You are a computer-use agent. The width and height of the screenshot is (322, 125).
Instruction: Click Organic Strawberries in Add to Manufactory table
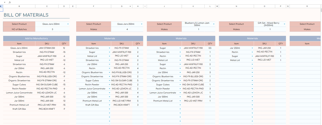tap(19, 80)
